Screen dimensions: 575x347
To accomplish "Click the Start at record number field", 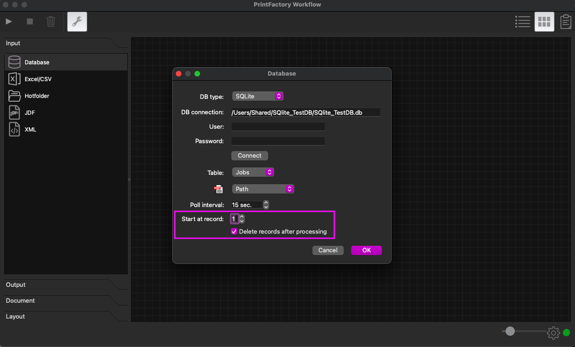I will tap(235, 219).
